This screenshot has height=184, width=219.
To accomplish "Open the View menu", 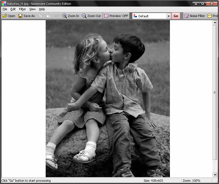I will coord(32,9).
